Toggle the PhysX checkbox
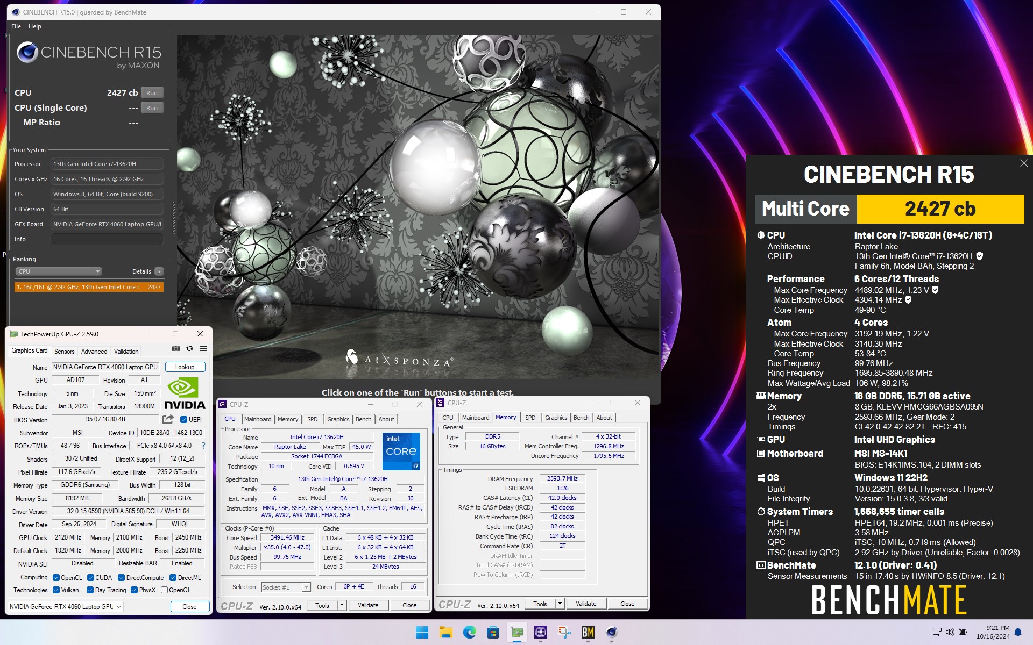 click(134, 590)
